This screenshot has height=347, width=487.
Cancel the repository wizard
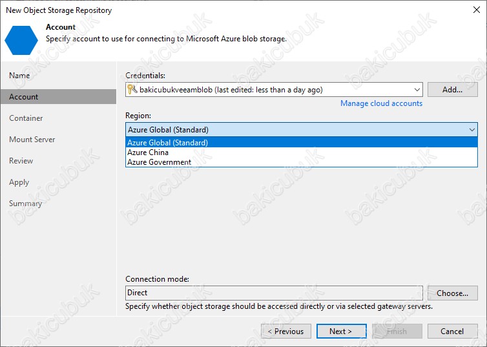click(452, 331)
